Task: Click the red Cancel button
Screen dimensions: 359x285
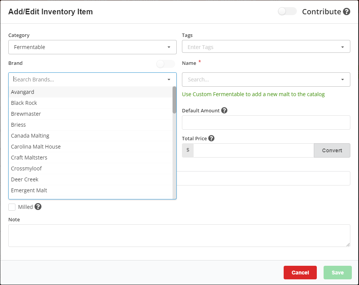Action: (300, 273)
